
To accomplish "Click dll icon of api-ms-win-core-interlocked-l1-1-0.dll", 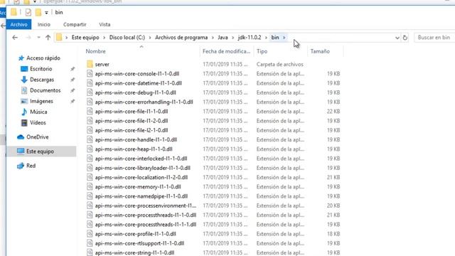I will [x=90, y=159].
